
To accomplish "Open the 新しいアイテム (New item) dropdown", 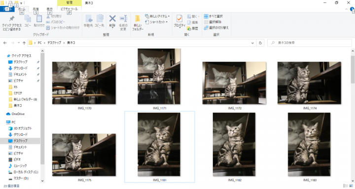I will click(x=157, y=16).
